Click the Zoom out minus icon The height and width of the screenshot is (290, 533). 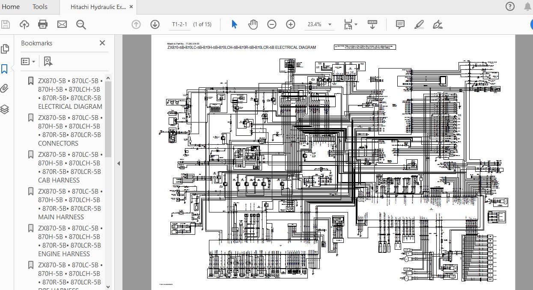(272, 24)
